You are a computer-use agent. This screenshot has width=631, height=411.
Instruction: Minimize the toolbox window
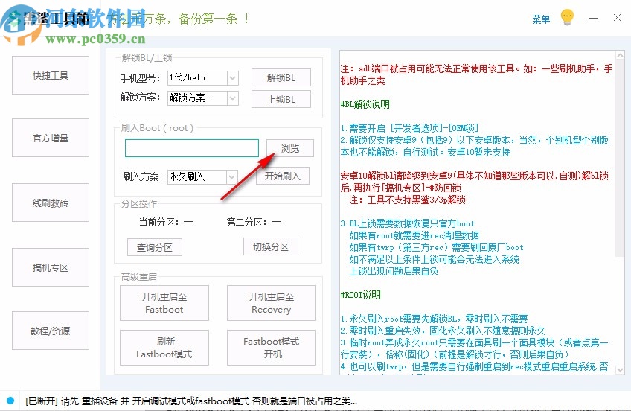tap(593, 18)
